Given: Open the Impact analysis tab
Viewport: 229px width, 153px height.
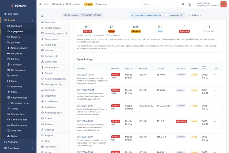Looking at the screenshot, I should point(54,28).
